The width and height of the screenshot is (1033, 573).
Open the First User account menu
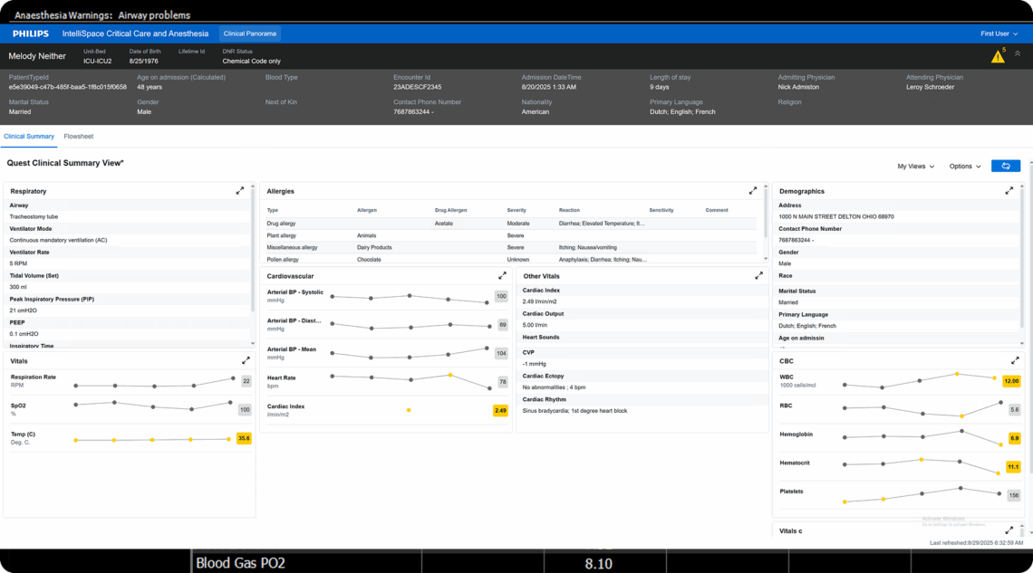click(x=999, y=33)
